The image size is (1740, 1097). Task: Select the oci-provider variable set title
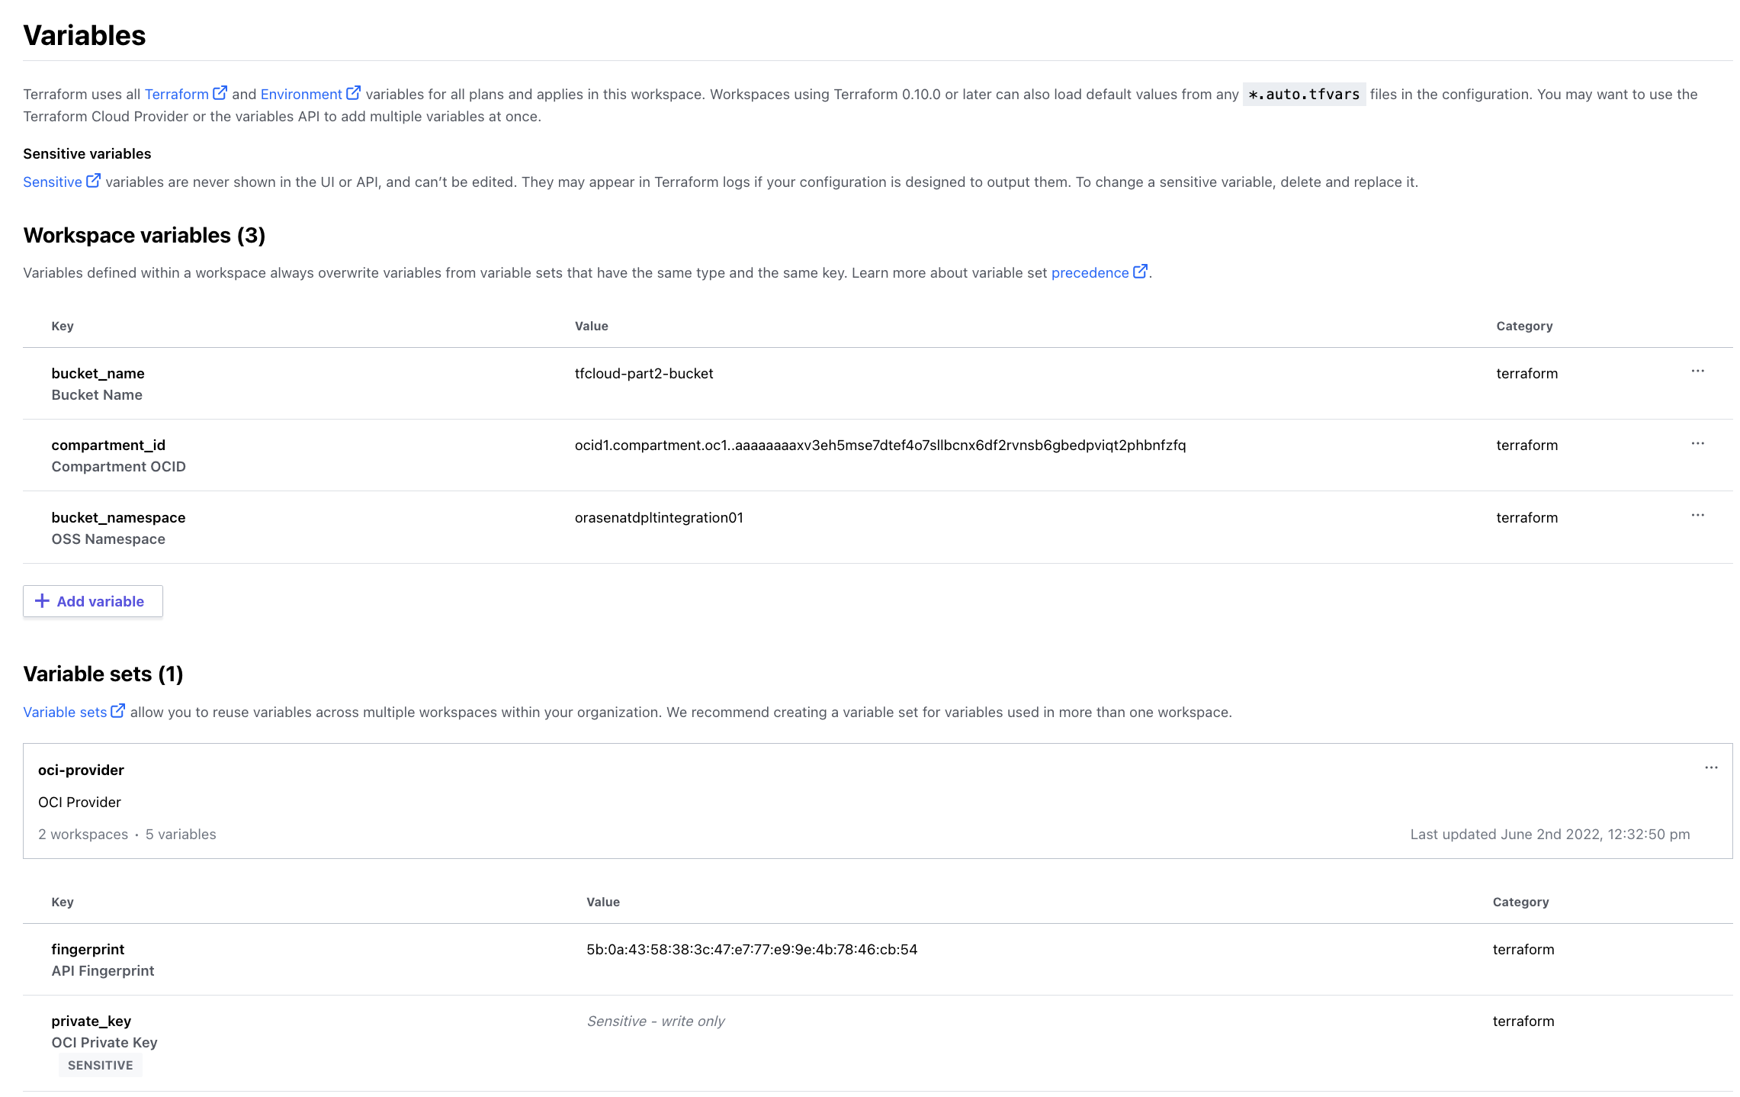81,770
